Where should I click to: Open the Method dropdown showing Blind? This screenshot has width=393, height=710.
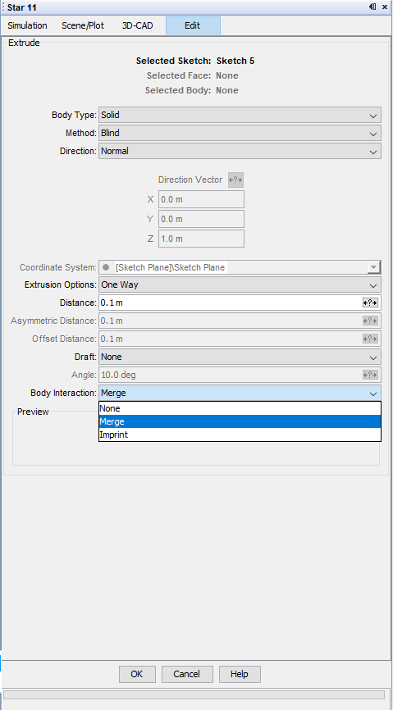pos(240,133)
